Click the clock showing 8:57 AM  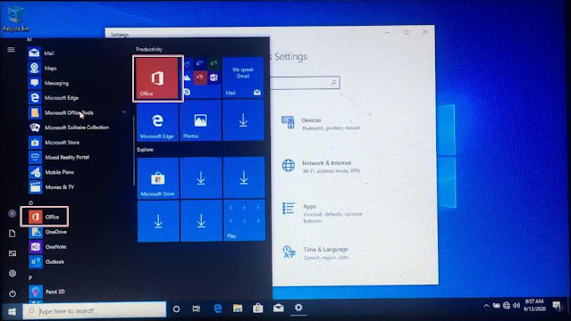click(534, 305)
